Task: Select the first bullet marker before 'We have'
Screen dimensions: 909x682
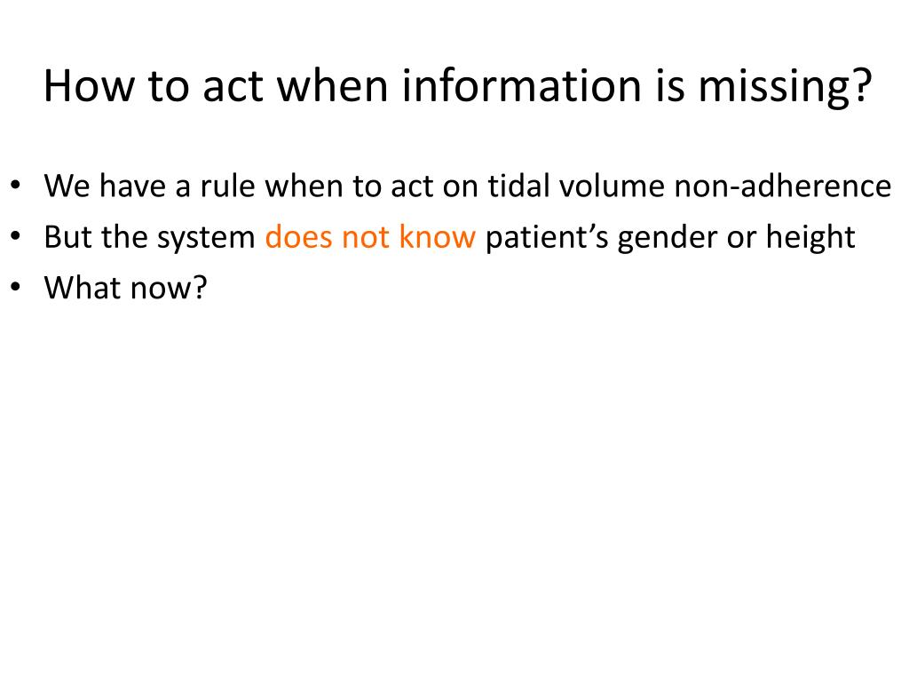Action: click(16, 186)
